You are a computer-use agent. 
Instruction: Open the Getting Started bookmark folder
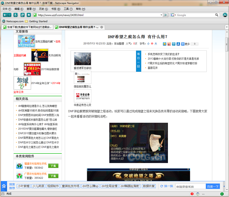[36, 21]
